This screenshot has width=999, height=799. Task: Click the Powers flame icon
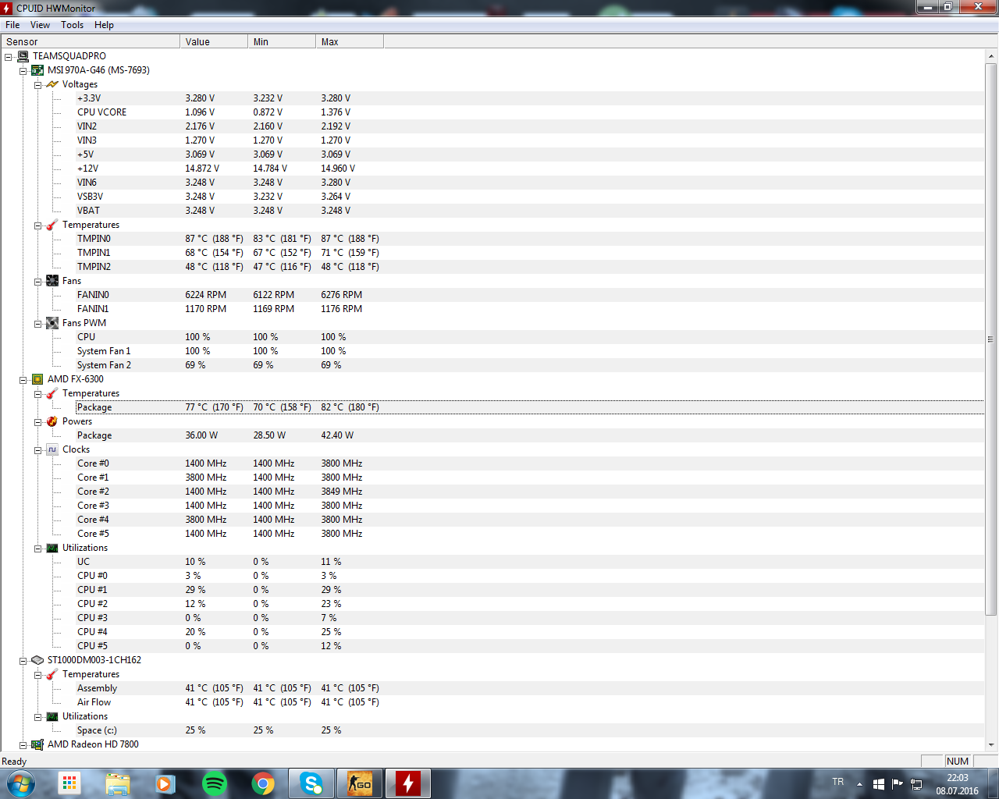click(x=52, y=421)
